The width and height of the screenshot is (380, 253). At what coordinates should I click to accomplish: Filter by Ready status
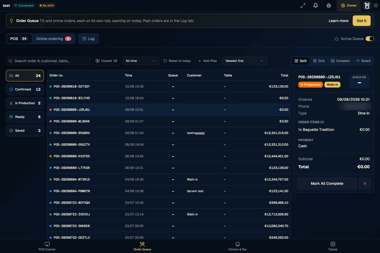point(25,117)
